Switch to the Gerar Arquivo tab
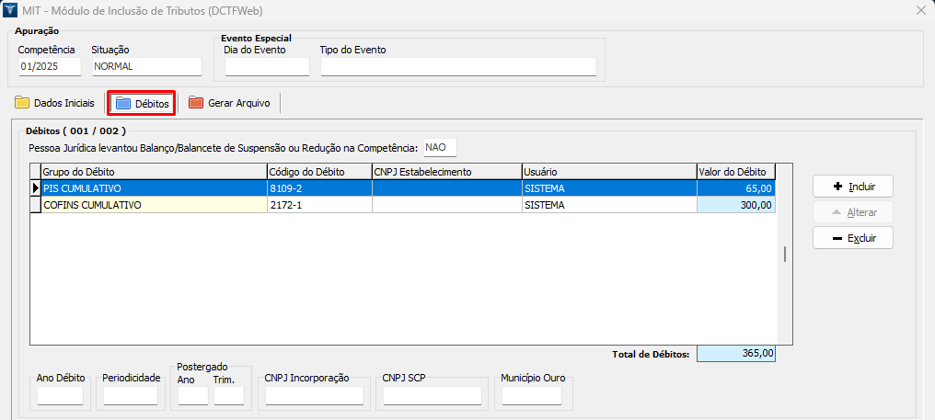 pyautogui.click(x=238, y=103)
